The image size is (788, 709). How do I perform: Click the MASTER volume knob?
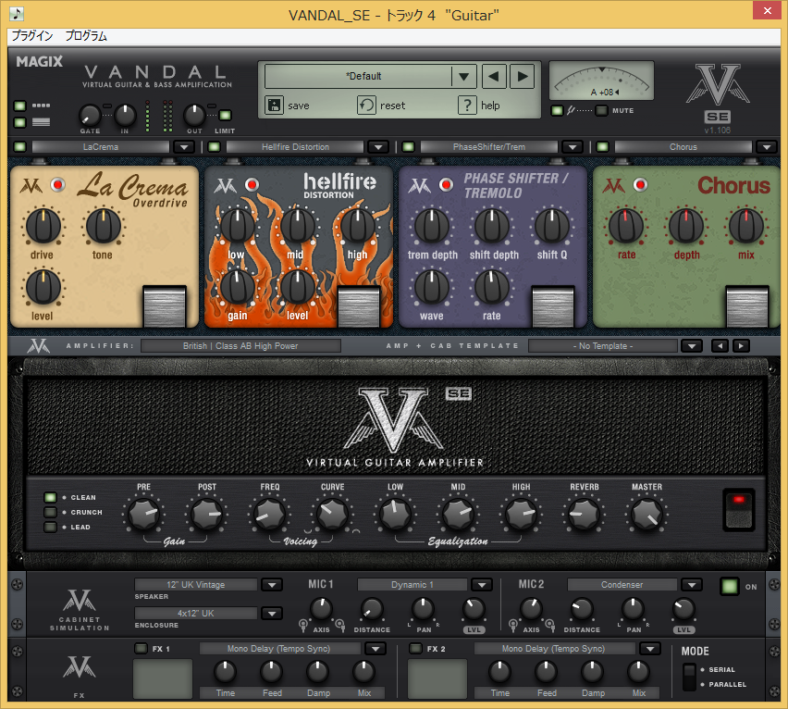(x=646, y=514)
